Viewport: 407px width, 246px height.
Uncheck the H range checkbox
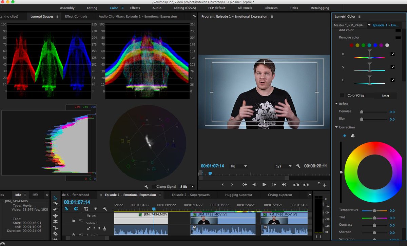(393, 54)
